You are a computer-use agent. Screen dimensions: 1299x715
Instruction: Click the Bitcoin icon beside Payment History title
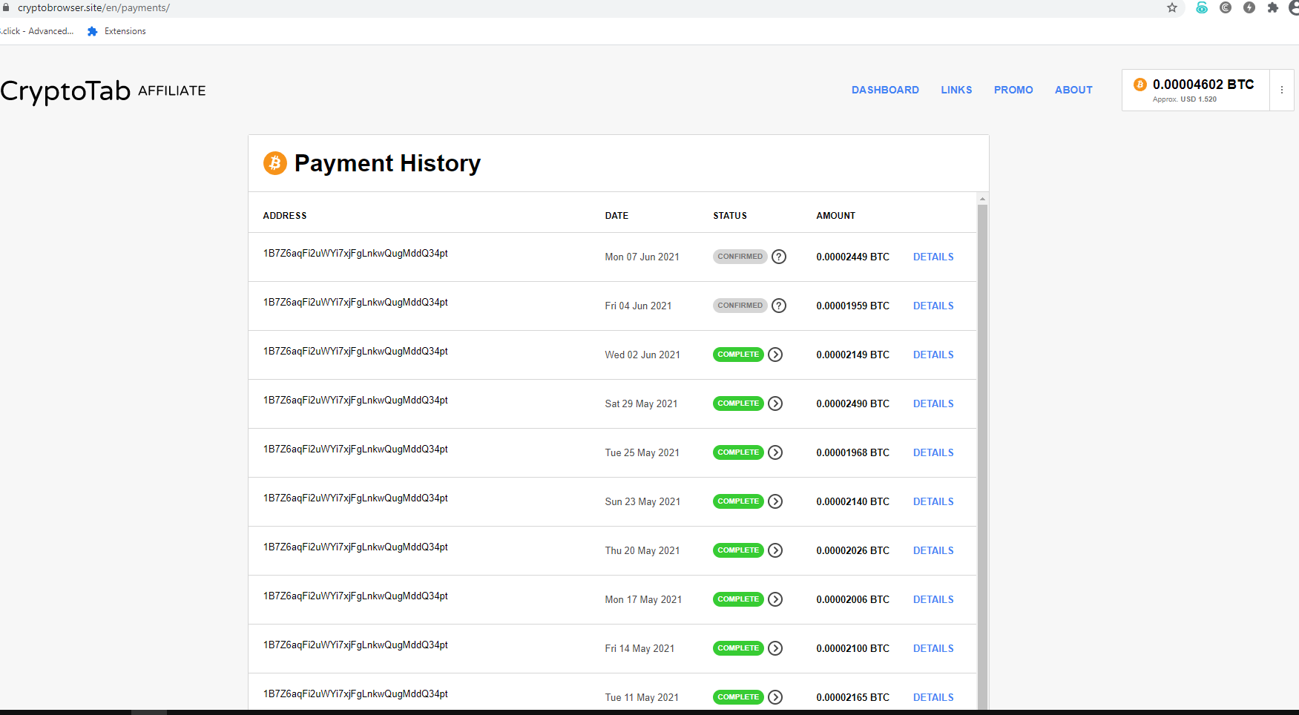pyautogui.click(x=275, y=163)
